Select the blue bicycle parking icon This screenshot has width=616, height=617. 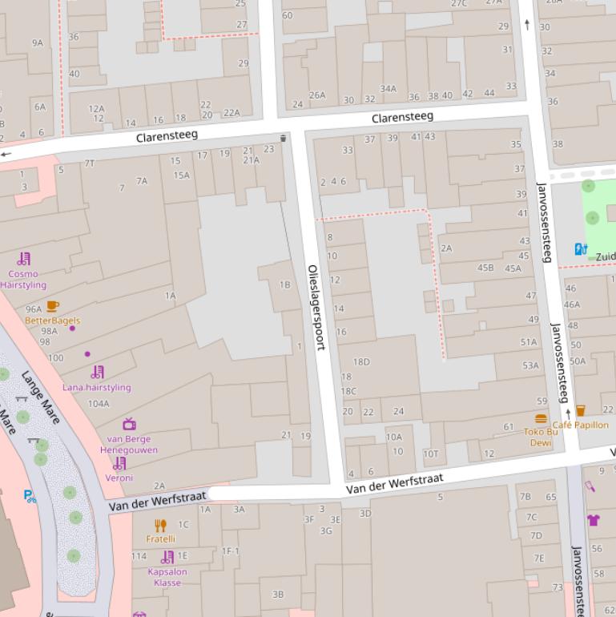coord(30,497)
